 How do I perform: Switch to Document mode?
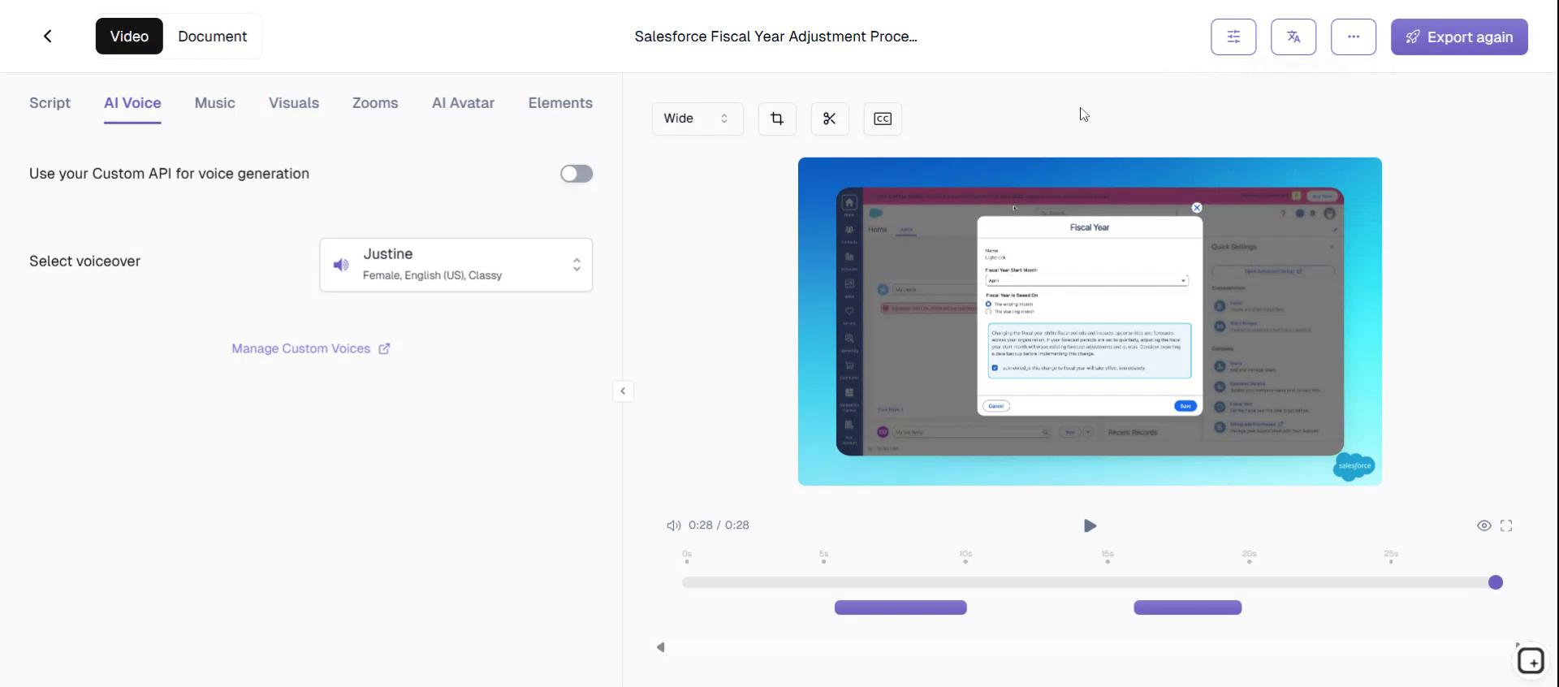coord(213,37)
